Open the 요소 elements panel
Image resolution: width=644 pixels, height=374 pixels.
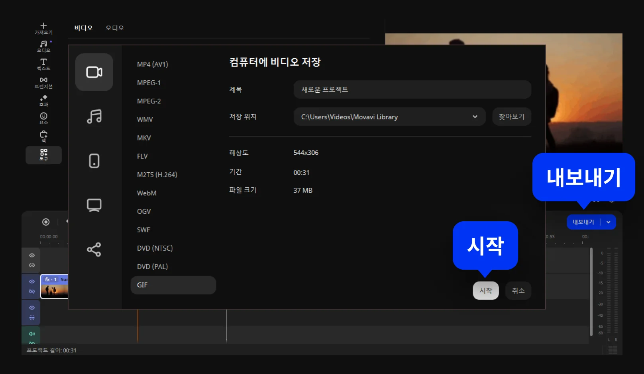tap(43, 119)
